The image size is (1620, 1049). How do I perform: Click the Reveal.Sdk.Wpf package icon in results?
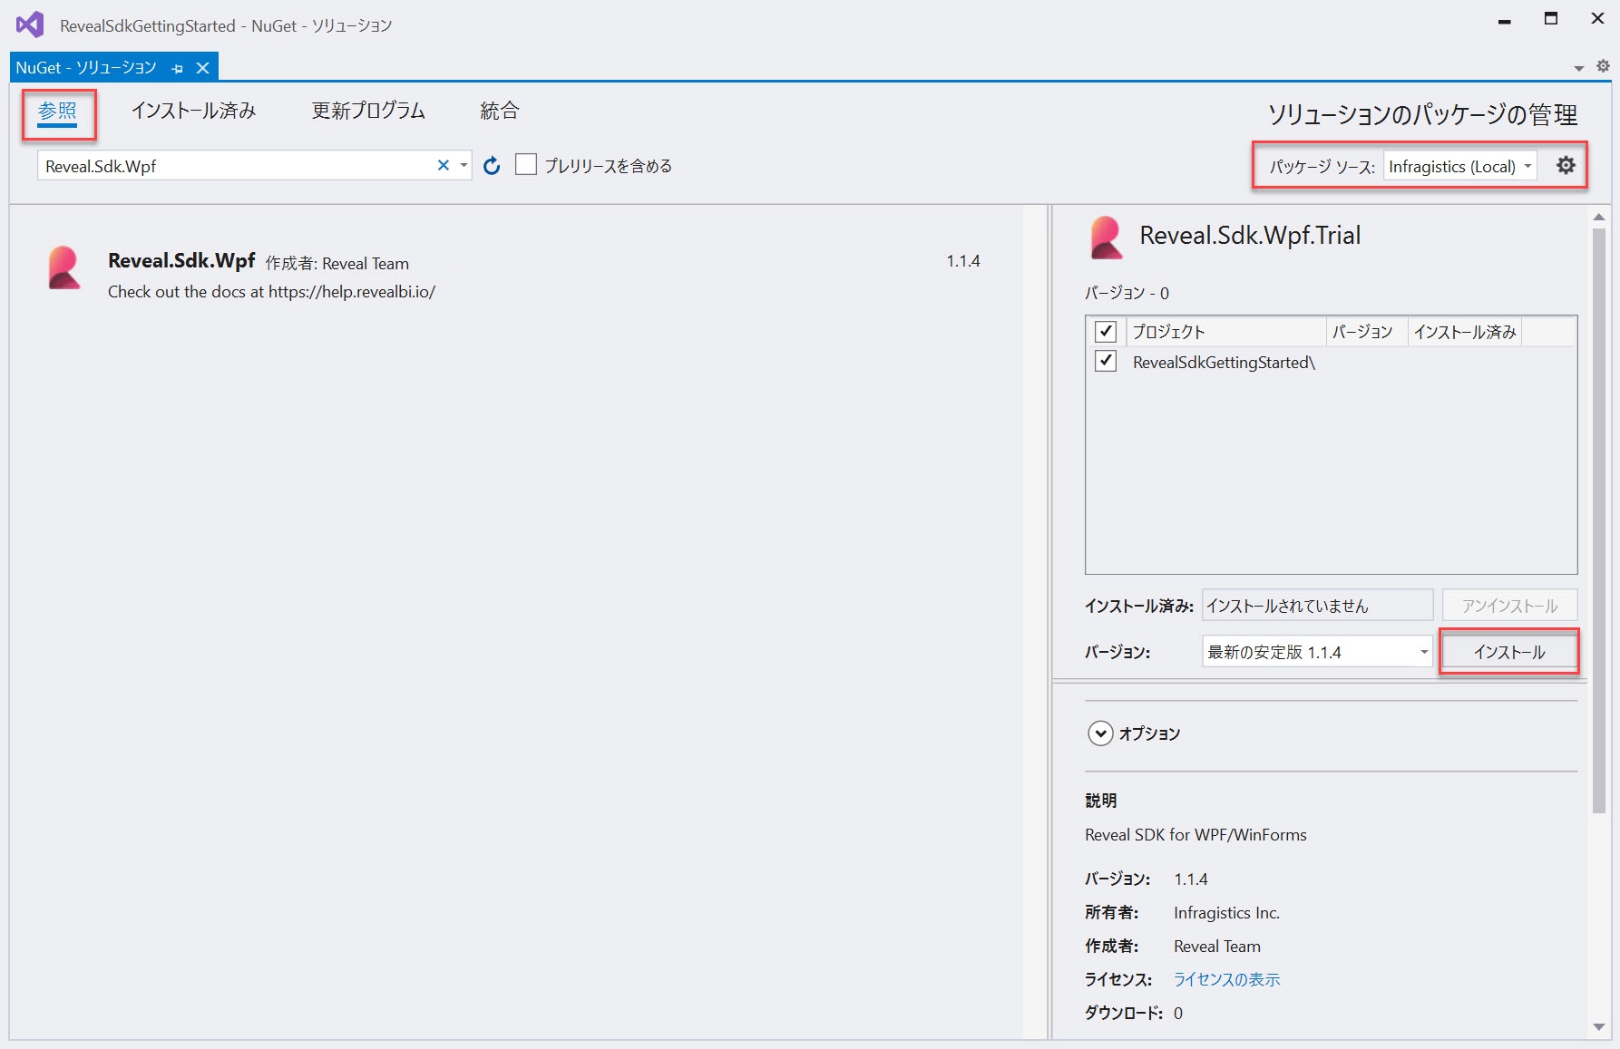pyautogui.click(x=64, y=268)
